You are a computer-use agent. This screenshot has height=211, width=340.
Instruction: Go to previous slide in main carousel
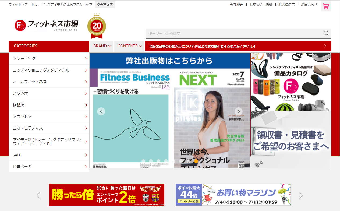click(101, 111)
